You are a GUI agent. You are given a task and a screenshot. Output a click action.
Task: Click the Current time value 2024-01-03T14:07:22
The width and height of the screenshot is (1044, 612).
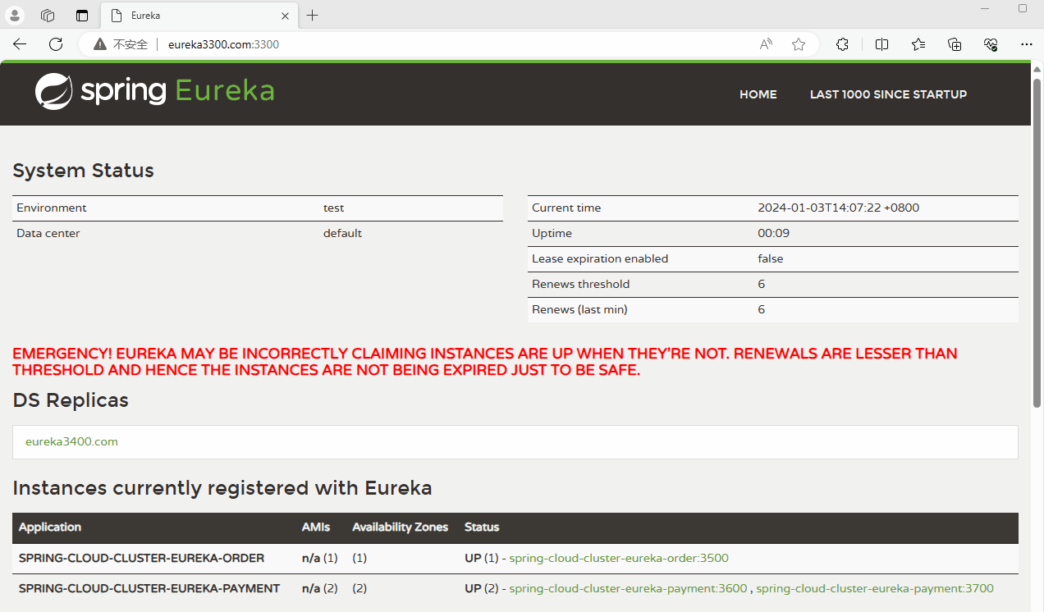point(838,208)
